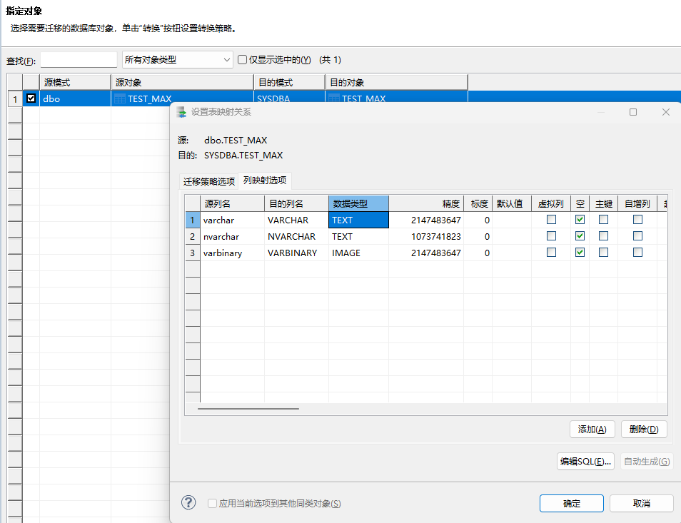Image resolution: width=681 pixels, height=523 pixels.
Task: Click the 源对象 column header
Action: (x=182, y=82)
